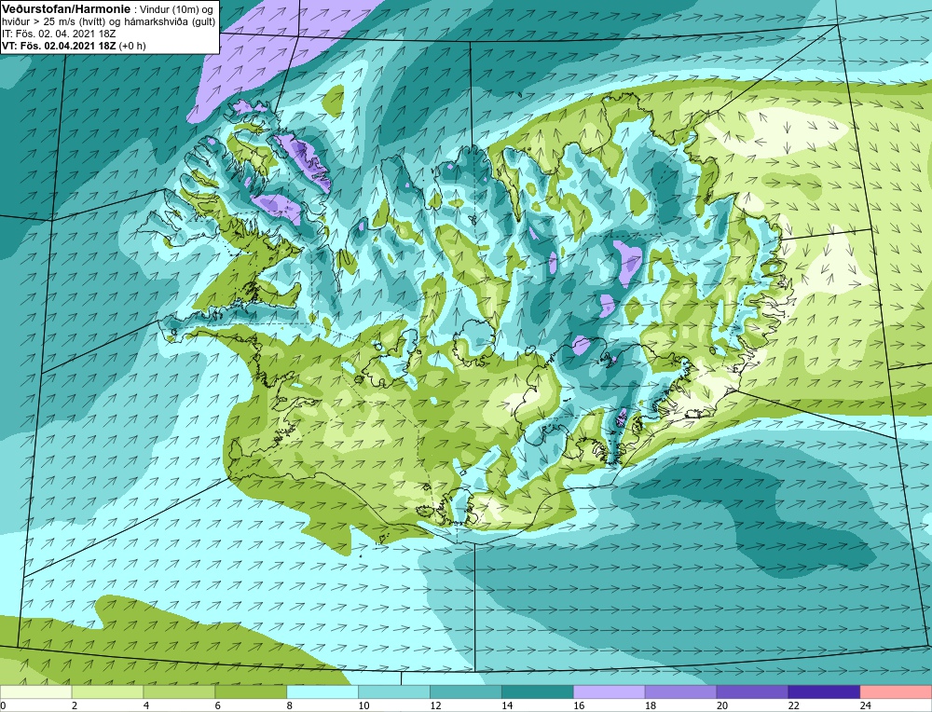Click the 8–10 m/s light cyan legend swatch
This screenshot has height=712, width=932.
click(x=322, y=692)
